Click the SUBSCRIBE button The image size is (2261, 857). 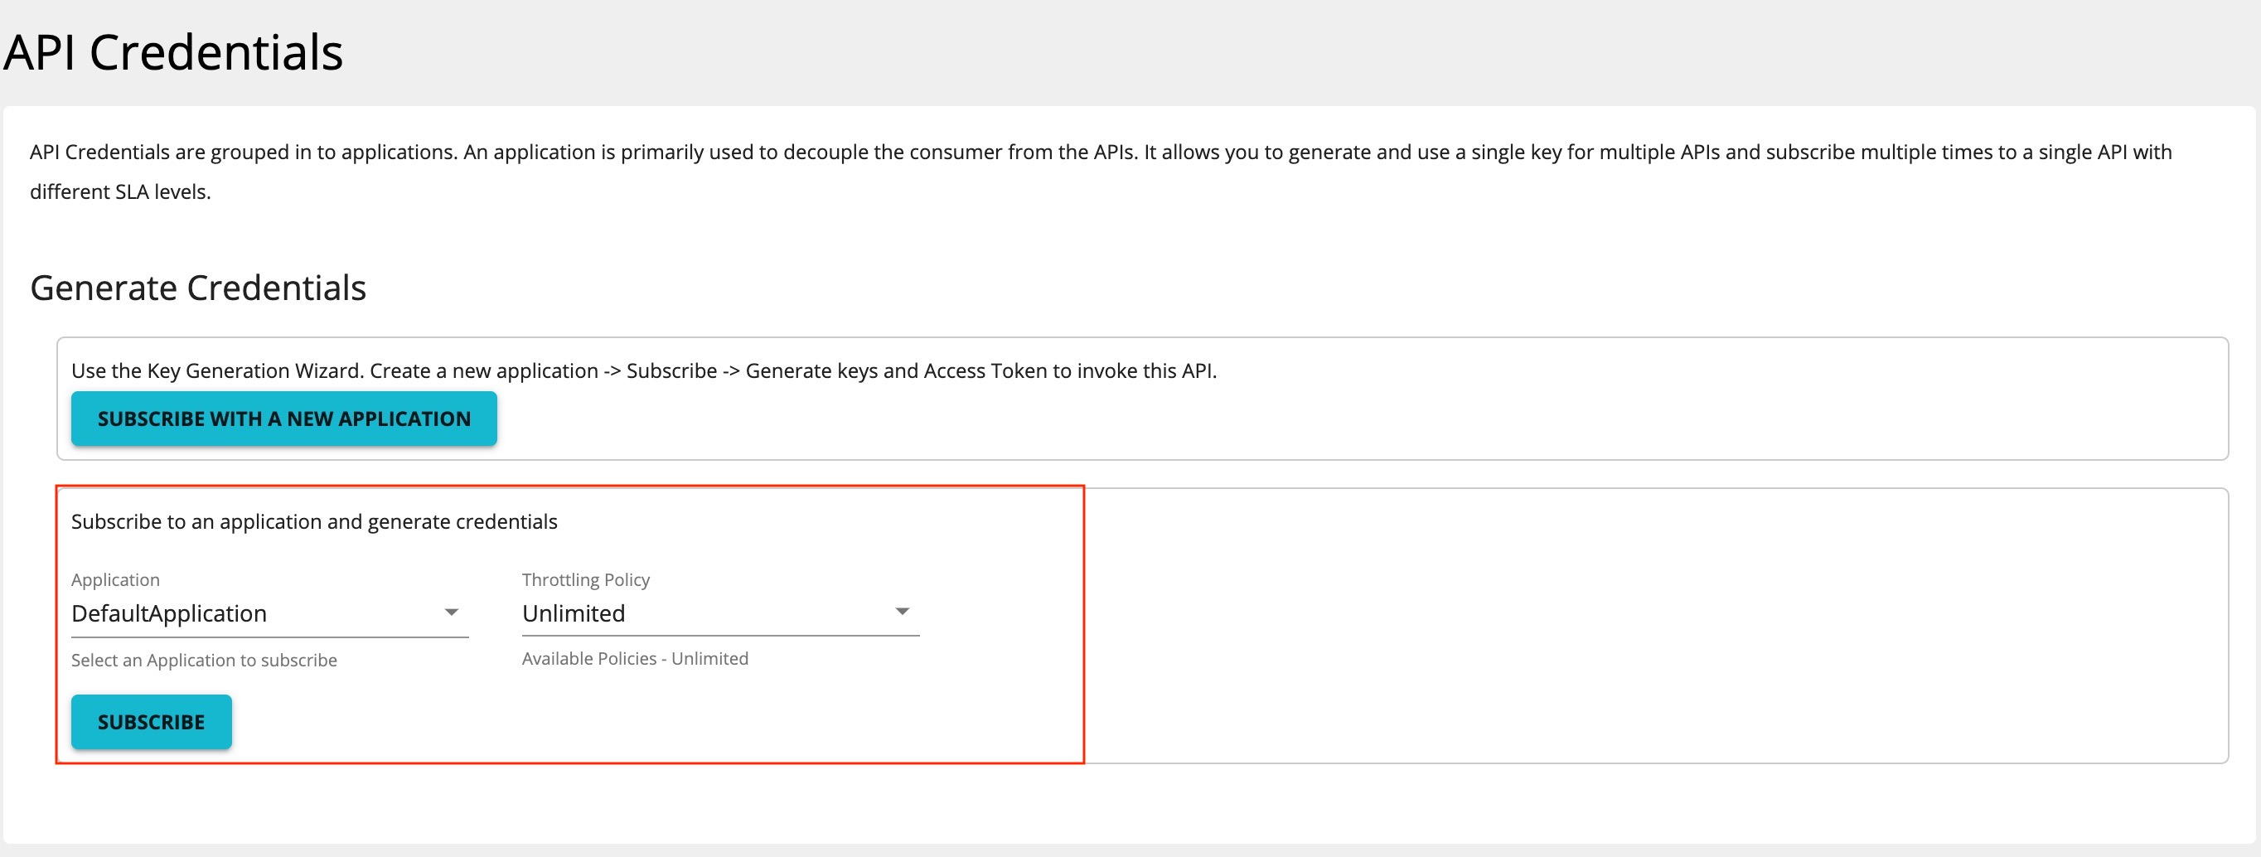coord(151,722)
